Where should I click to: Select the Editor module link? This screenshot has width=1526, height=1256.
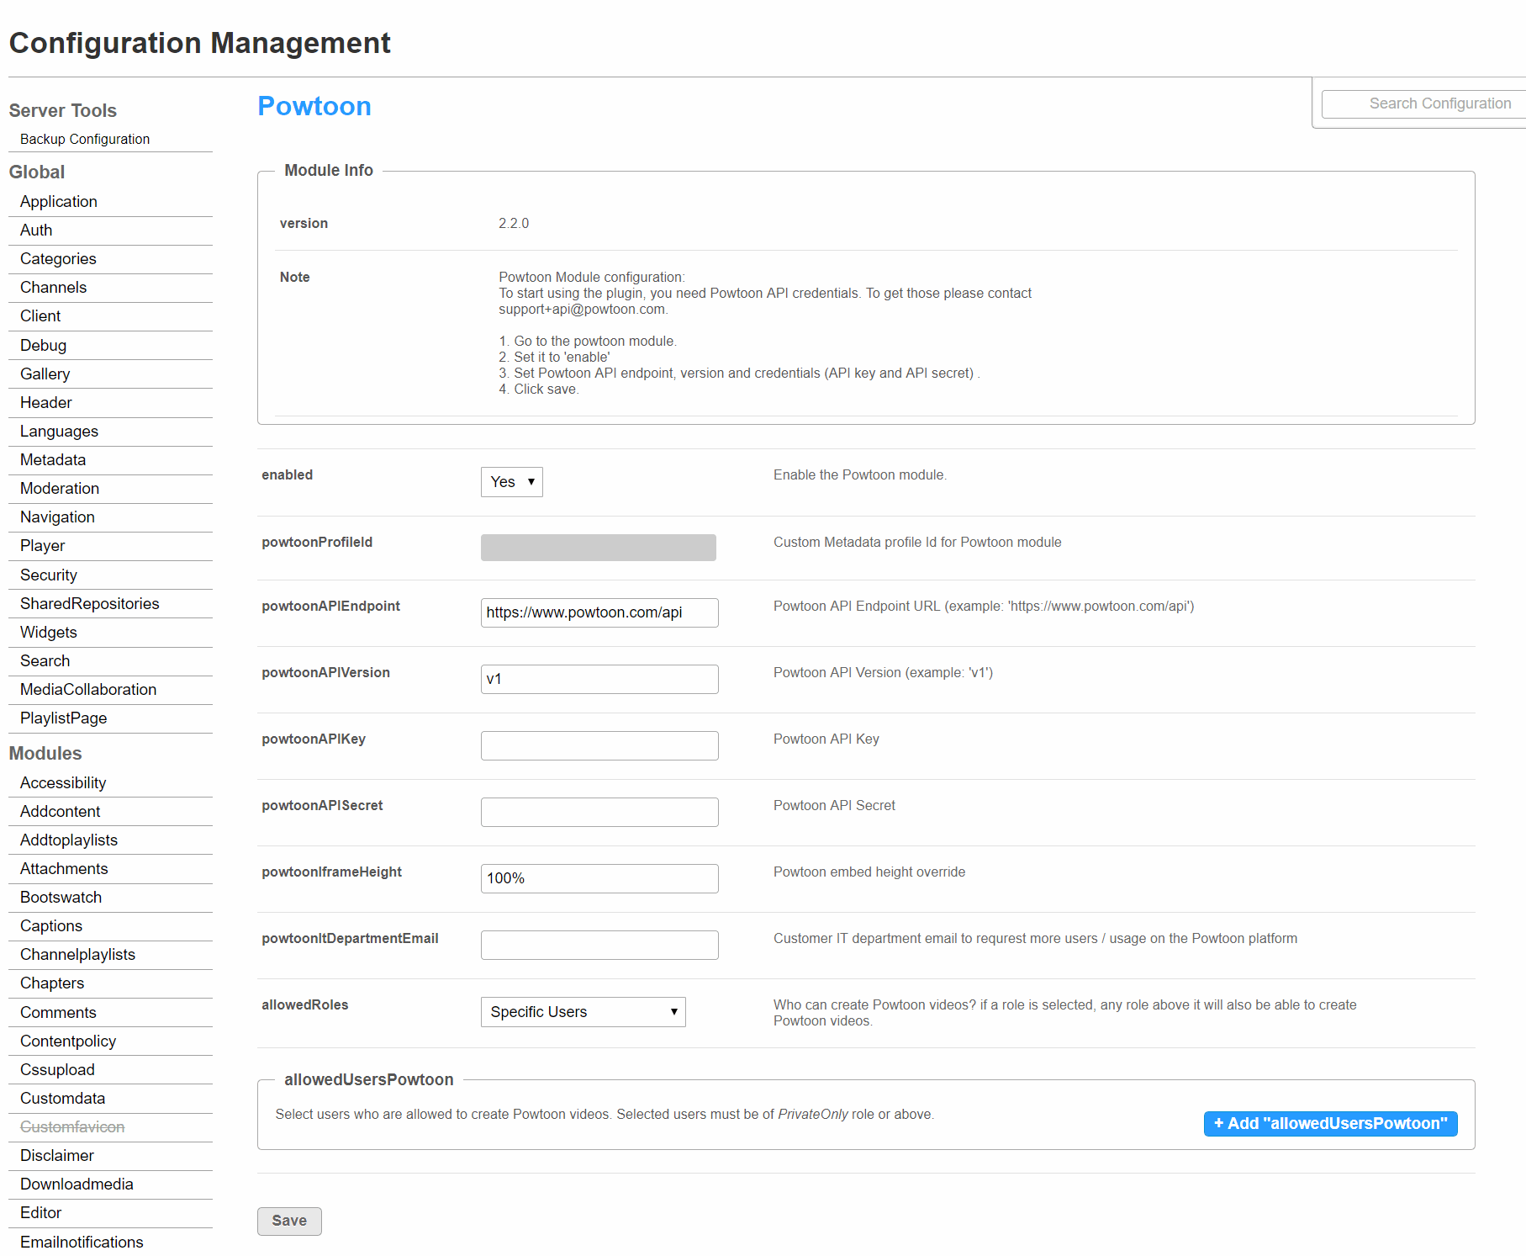(41, 1213)
